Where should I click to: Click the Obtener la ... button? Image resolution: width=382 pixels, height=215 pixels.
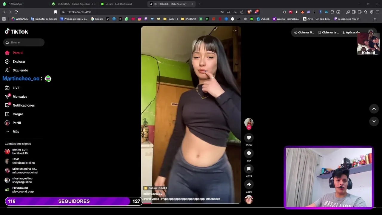[x=329, y=32]
